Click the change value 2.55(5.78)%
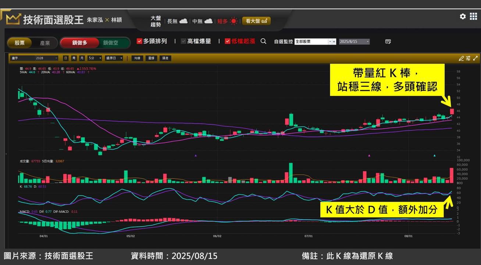 (86, 68)
